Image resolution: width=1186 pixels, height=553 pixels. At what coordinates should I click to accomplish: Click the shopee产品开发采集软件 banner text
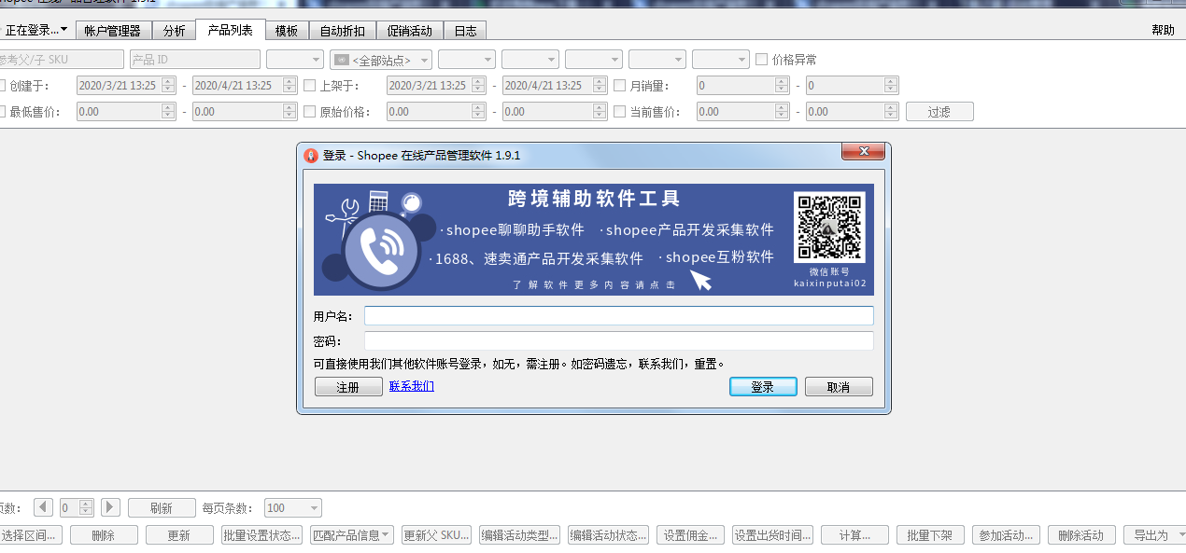(690, 230)
